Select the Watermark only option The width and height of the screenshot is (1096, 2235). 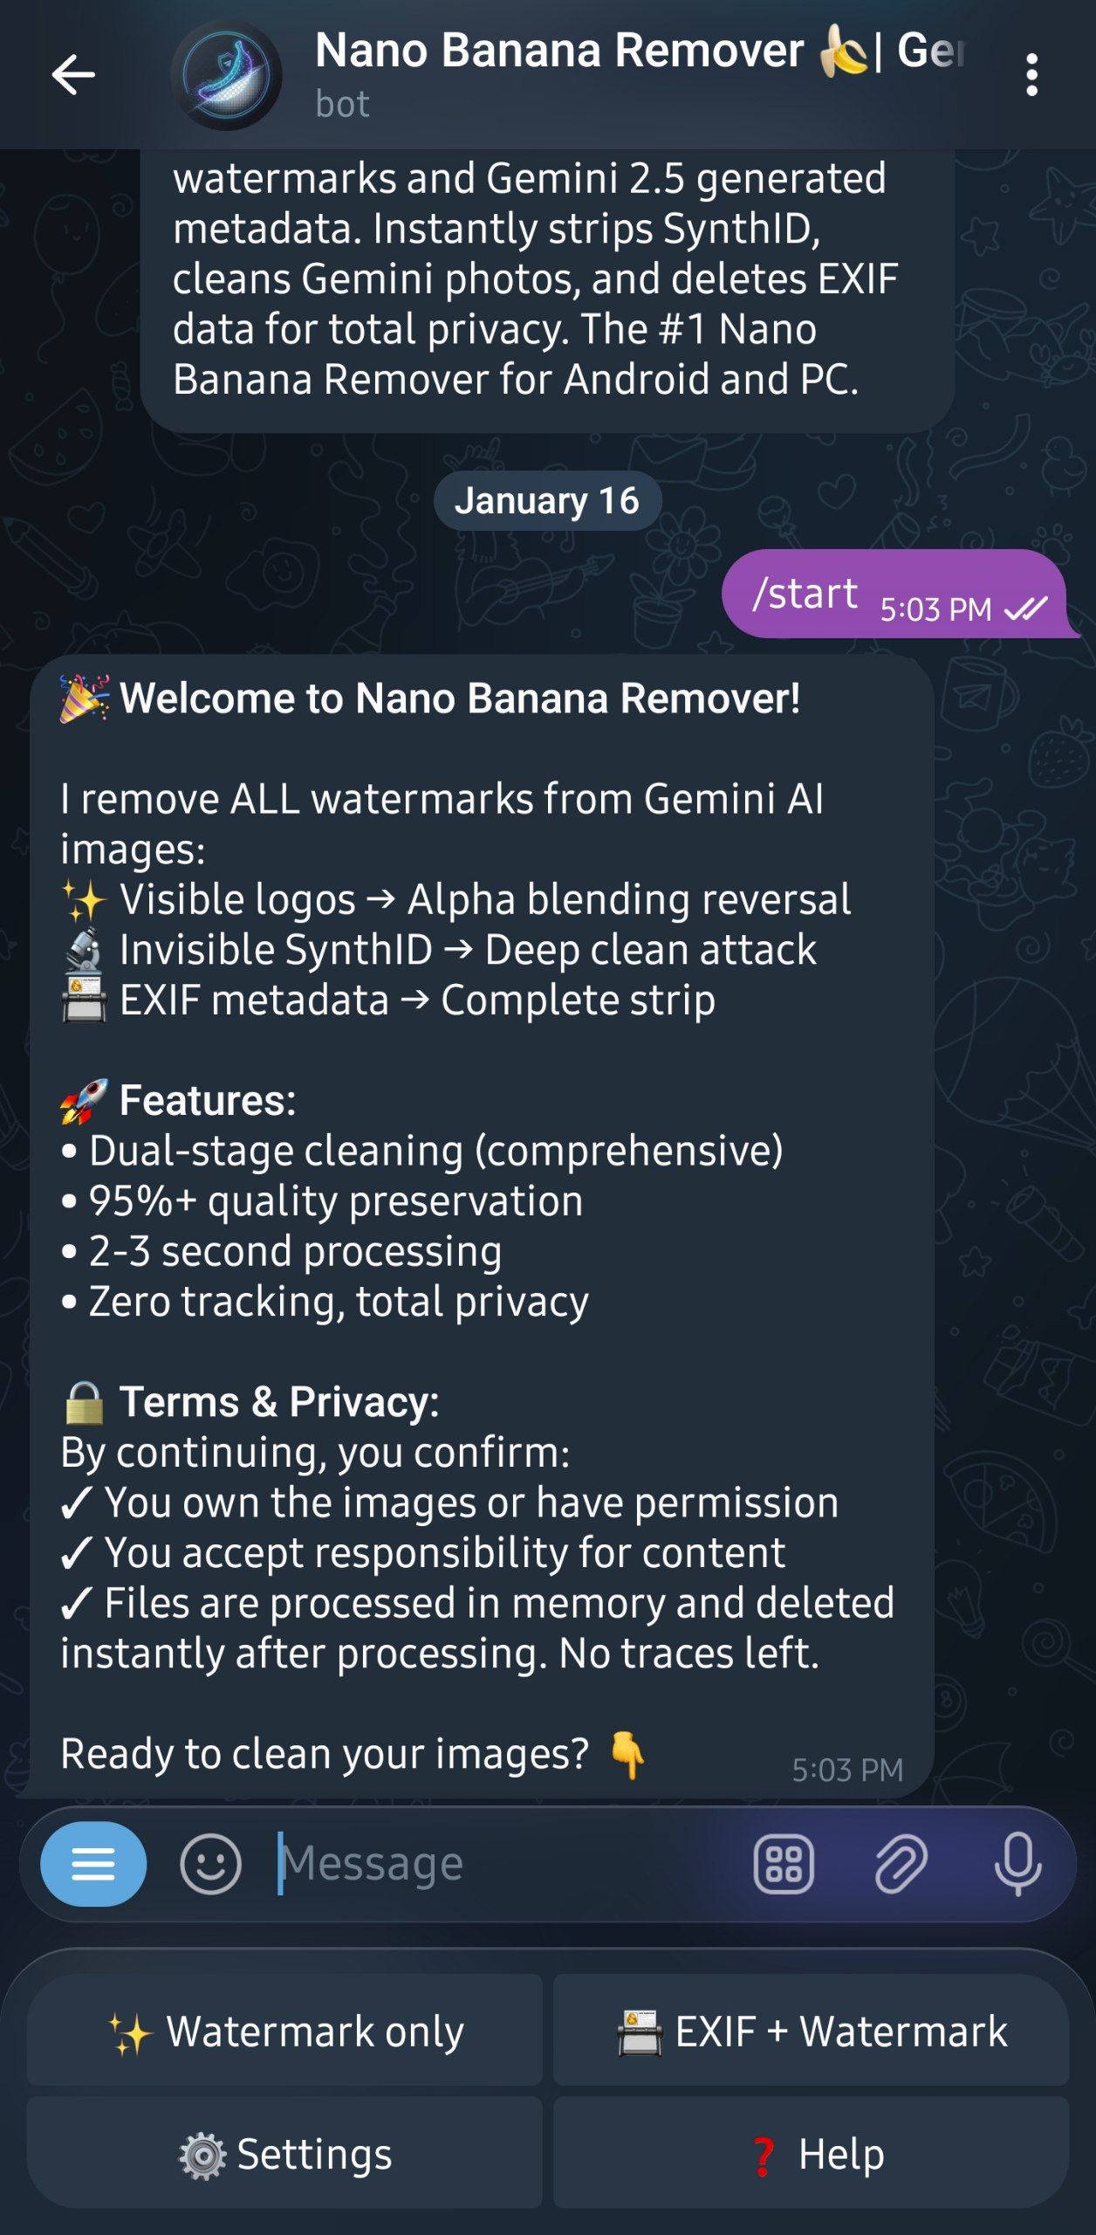click(285, 2031)
